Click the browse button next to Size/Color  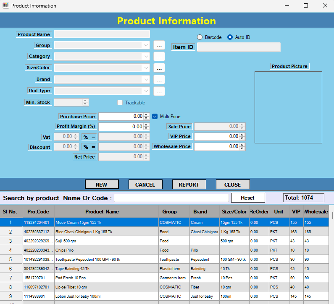pos(159,68)
